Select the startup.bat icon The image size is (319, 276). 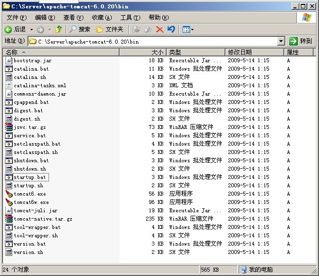[x=8, y=177]
